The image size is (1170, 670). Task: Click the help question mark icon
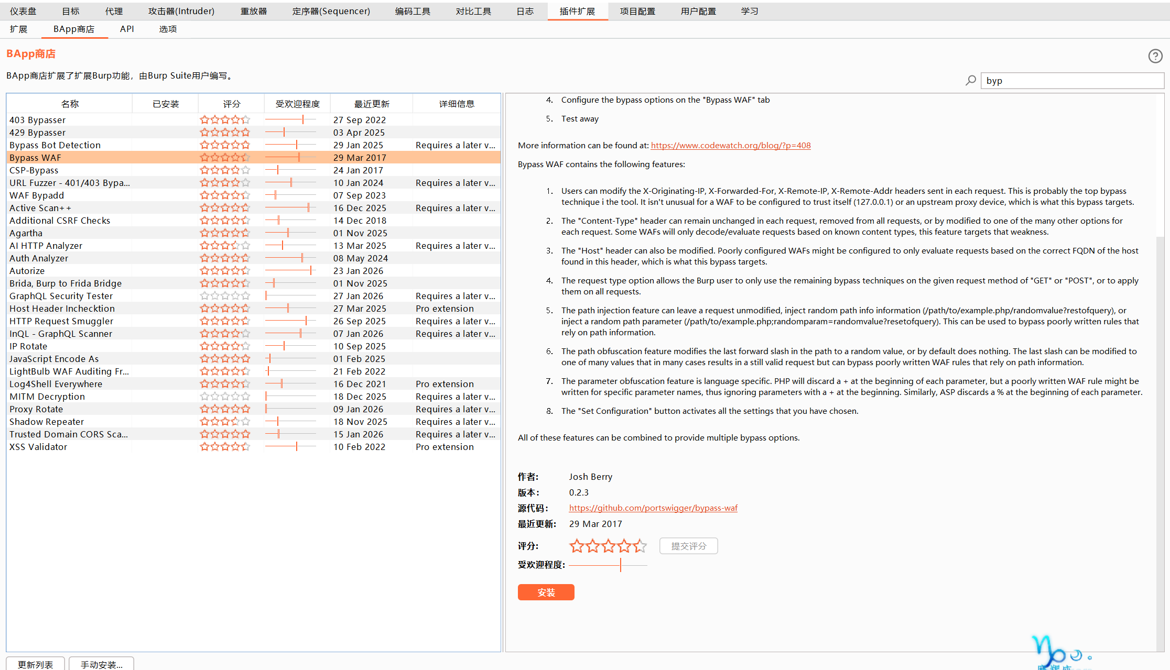1155,56
